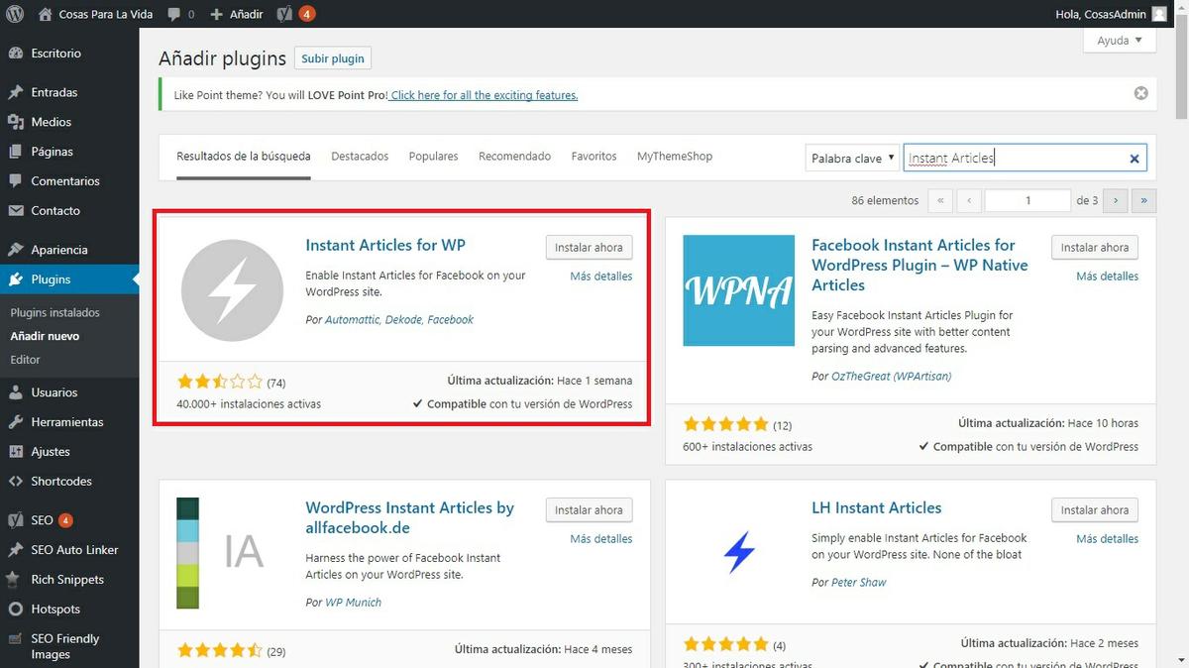Go to next page of plugin results

(1116, 200)
